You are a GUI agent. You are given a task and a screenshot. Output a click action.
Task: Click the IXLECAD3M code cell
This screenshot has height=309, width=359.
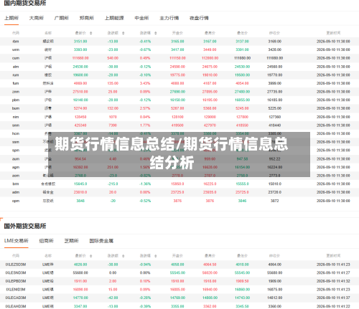[16, 298]
